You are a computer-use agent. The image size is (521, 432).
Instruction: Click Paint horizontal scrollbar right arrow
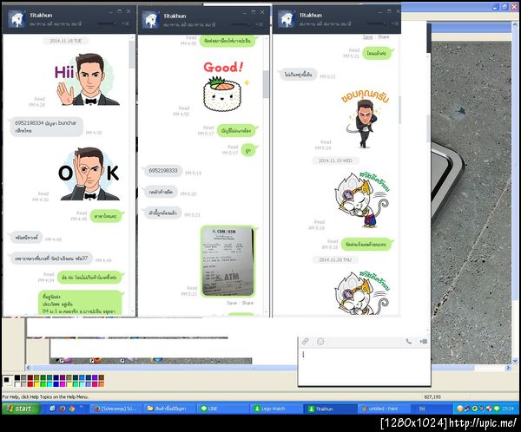[508, 368]
